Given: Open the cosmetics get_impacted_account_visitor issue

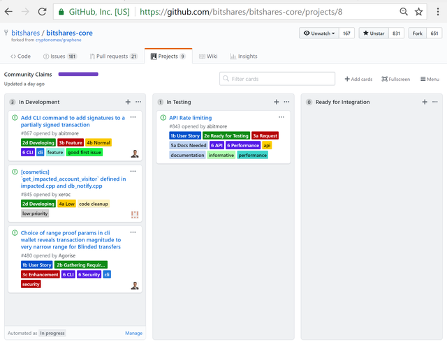Looking at the screenshot, I should 73,179.
